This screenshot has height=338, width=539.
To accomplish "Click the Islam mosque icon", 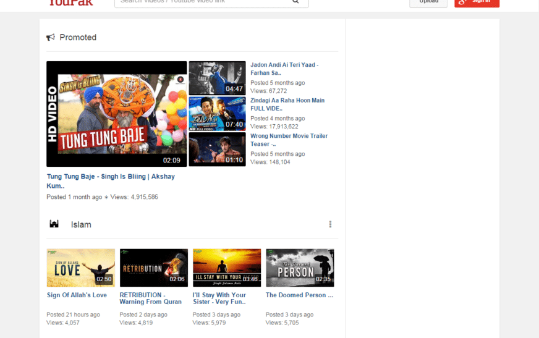I will tap(54, 224).
